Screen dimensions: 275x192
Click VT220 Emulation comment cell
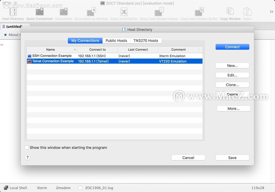click(173, 61)
